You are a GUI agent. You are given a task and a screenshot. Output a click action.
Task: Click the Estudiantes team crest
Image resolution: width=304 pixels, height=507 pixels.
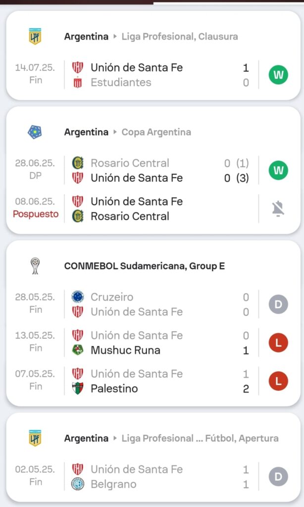click(78, 83)
